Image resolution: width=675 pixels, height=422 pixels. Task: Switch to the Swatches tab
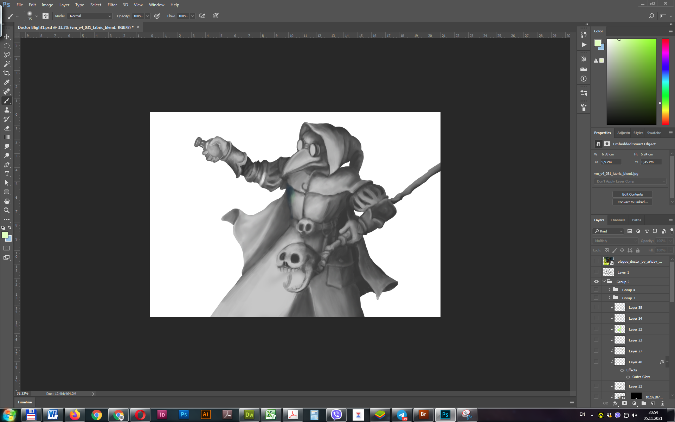click(654, 133)
